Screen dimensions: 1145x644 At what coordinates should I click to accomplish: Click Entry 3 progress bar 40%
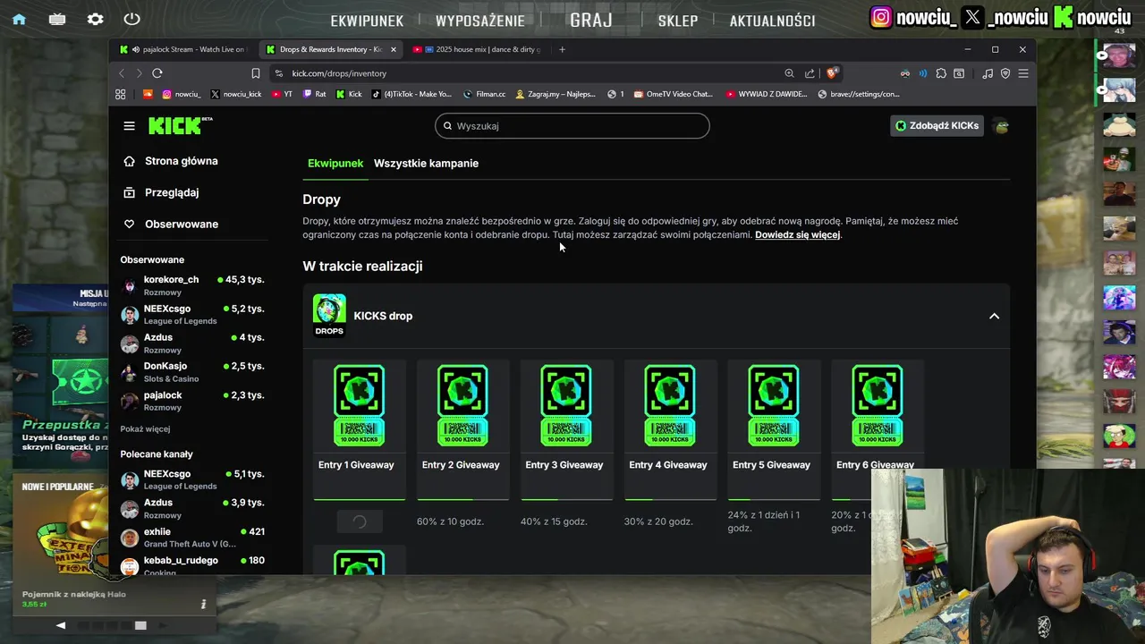click(x=566, y=499)
